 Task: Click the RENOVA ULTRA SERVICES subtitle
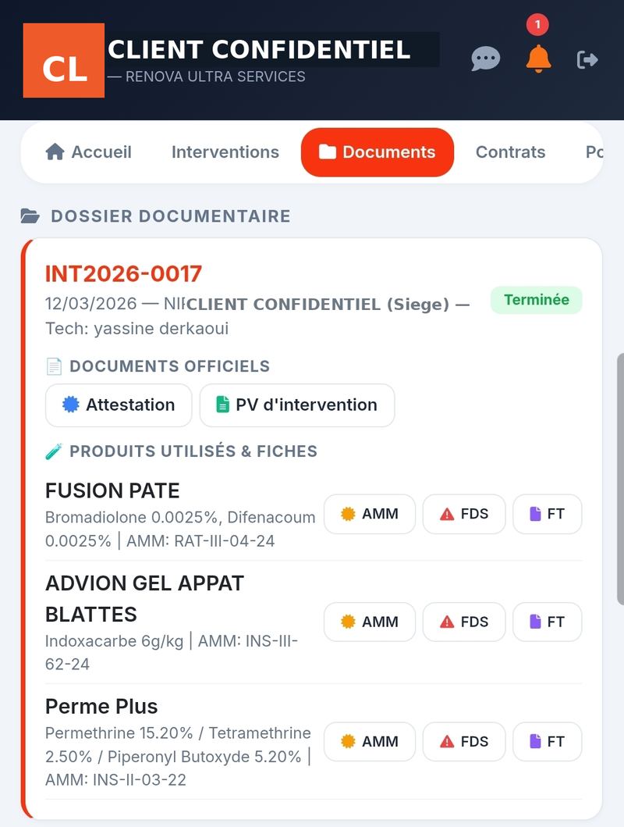(215, 77)
